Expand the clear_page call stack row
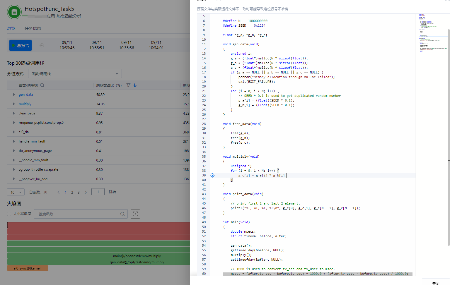 [x=14, y=113]
